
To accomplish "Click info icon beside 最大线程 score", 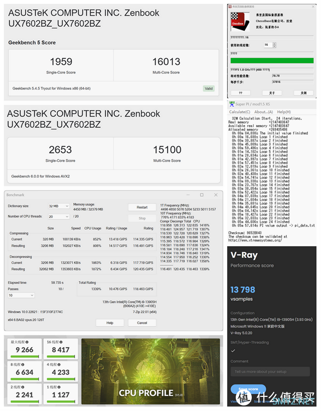I will [x=27, y=342].
